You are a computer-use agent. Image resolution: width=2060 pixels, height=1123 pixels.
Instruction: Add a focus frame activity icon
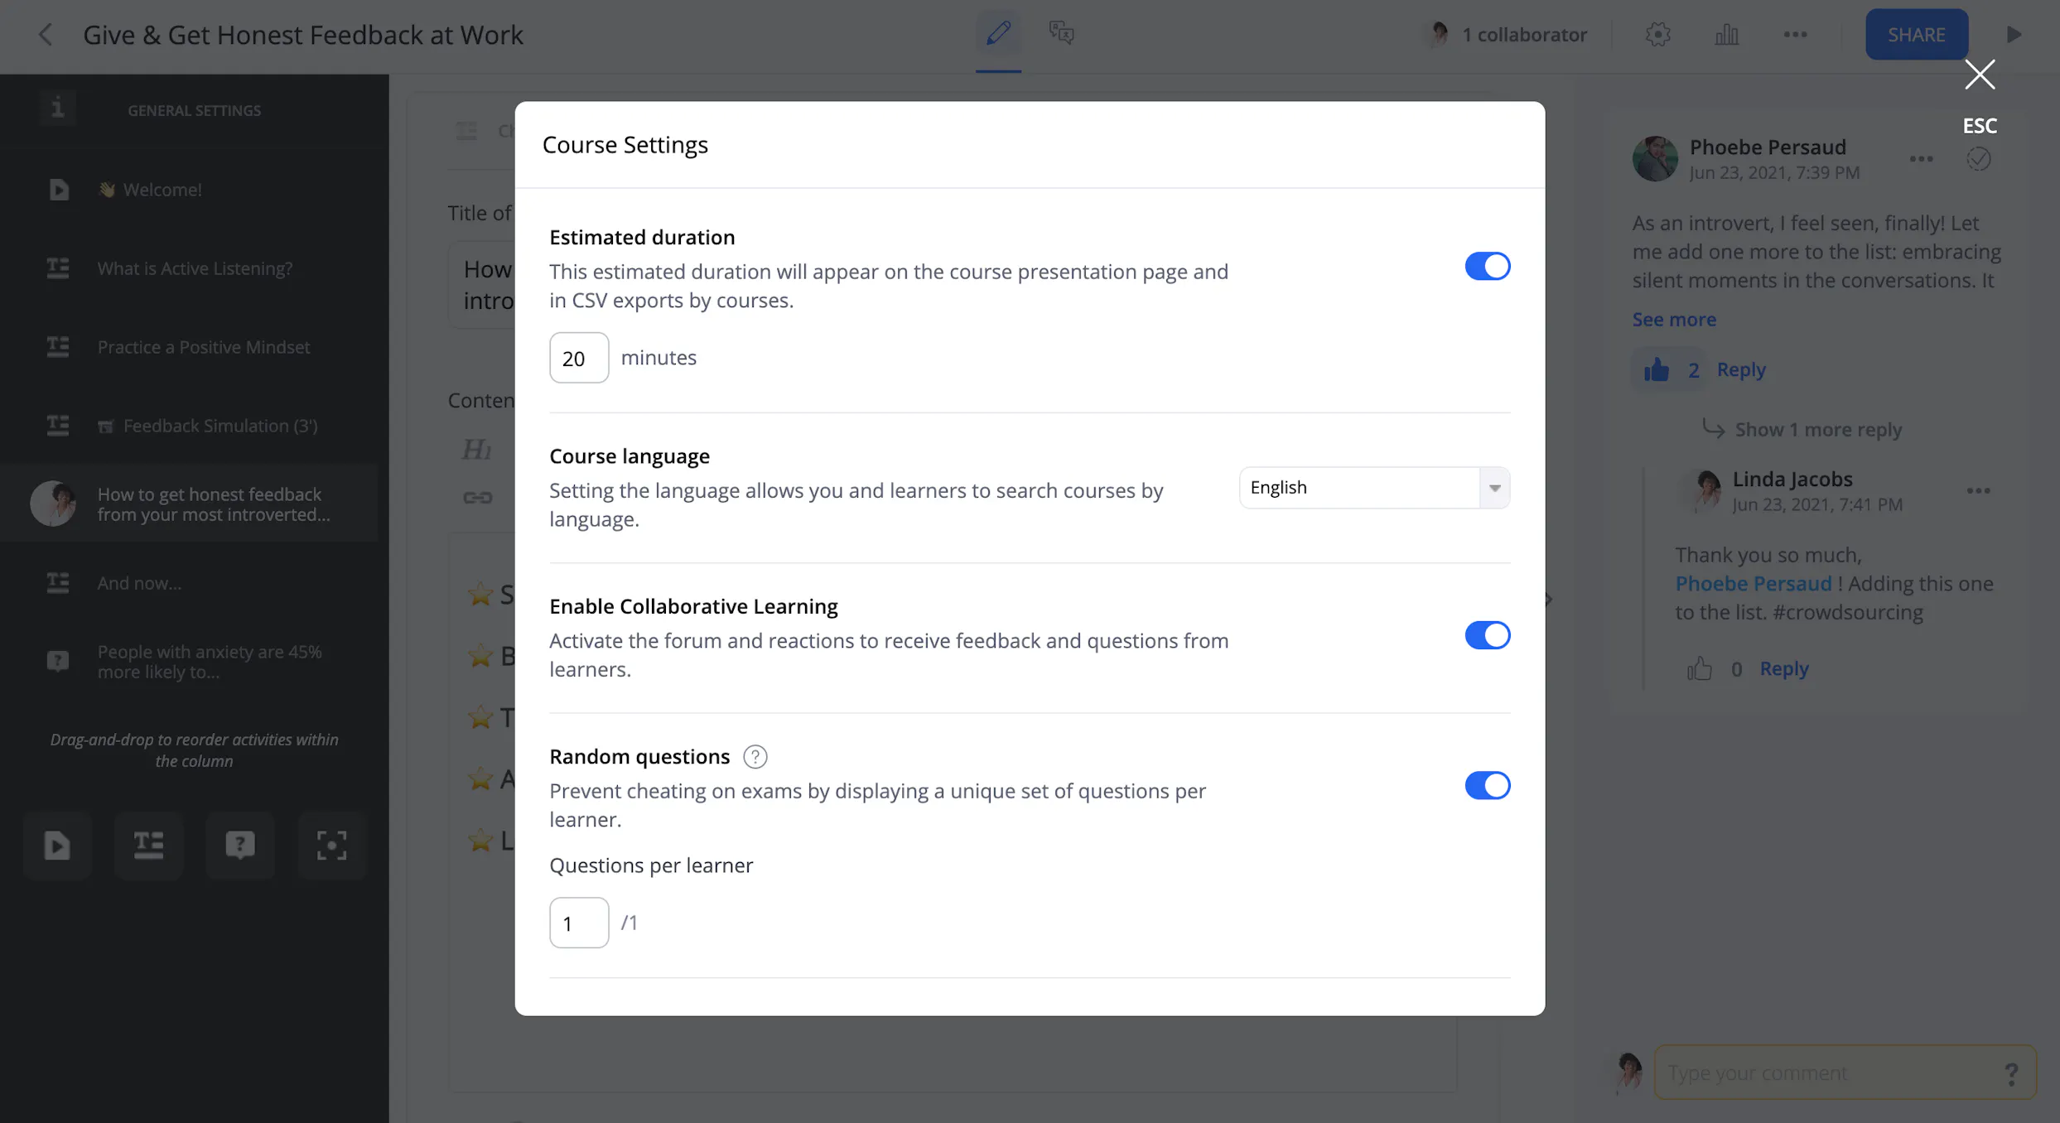pos(332,845)
